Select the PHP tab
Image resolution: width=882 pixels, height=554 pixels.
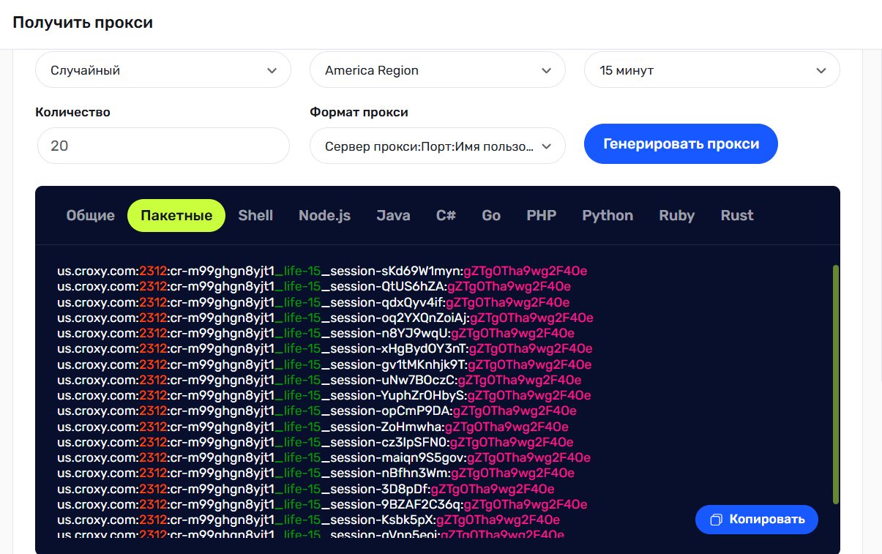tap(541, 215)
